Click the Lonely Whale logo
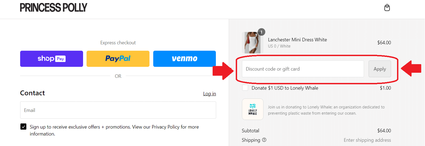 click(x=252, y=109)
